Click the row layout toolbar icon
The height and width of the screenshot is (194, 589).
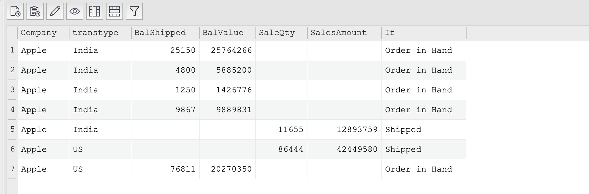pos(114,12)
